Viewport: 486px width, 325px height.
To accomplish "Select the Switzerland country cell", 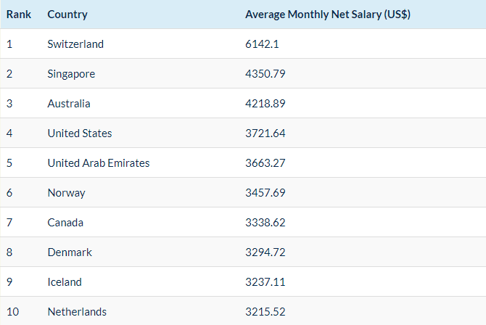I will pyautogui.click(x=75, y=44).
